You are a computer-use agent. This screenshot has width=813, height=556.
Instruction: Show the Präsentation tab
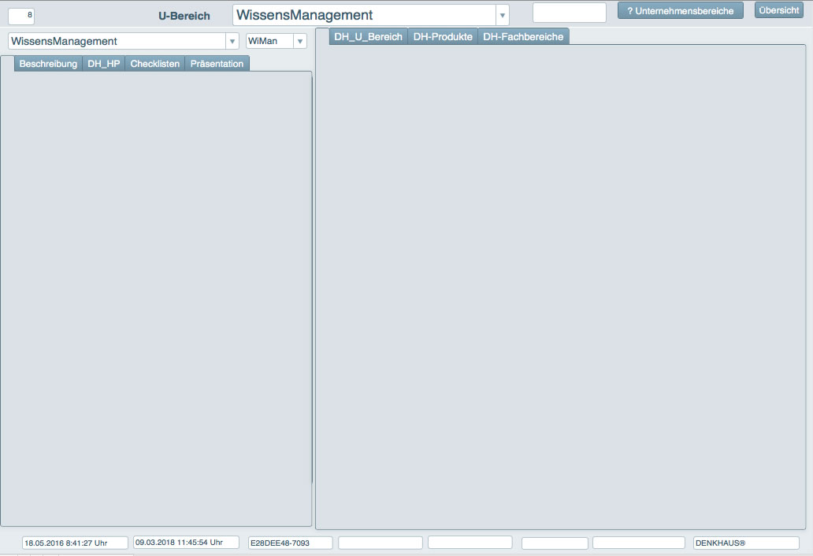click(217, 64)
